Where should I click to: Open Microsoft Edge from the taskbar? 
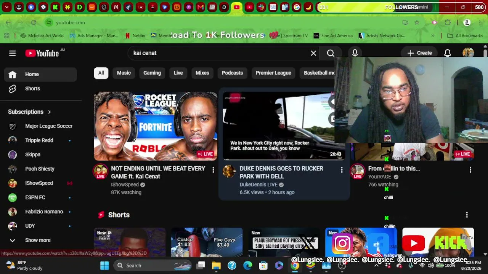[247, 266]
